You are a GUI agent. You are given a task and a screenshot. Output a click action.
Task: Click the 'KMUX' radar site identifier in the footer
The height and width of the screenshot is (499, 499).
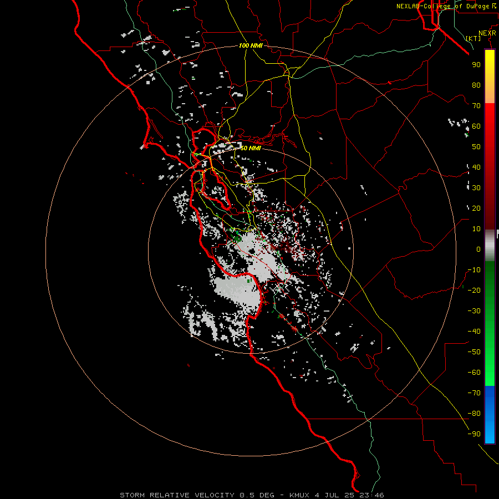(299, 495)
